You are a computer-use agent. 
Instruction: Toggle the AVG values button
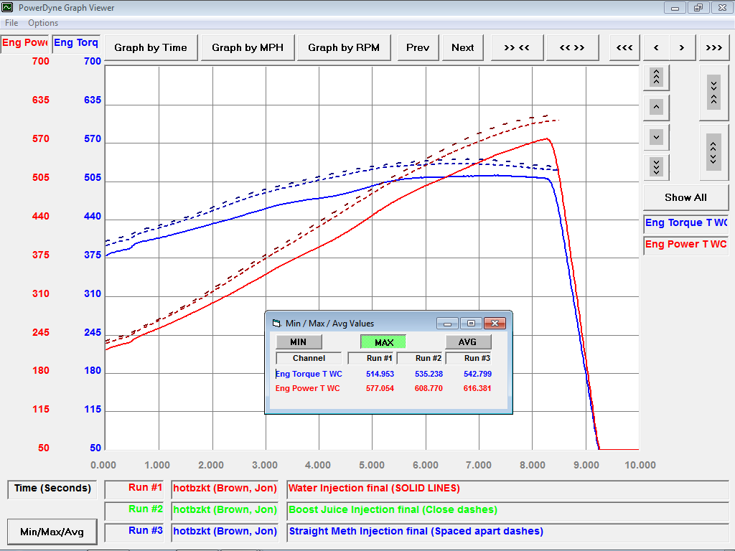pos(468,342)
